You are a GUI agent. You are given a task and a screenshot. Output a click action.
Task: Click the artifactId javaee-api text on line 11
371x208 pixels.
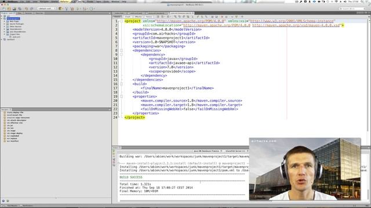(184, 63)
